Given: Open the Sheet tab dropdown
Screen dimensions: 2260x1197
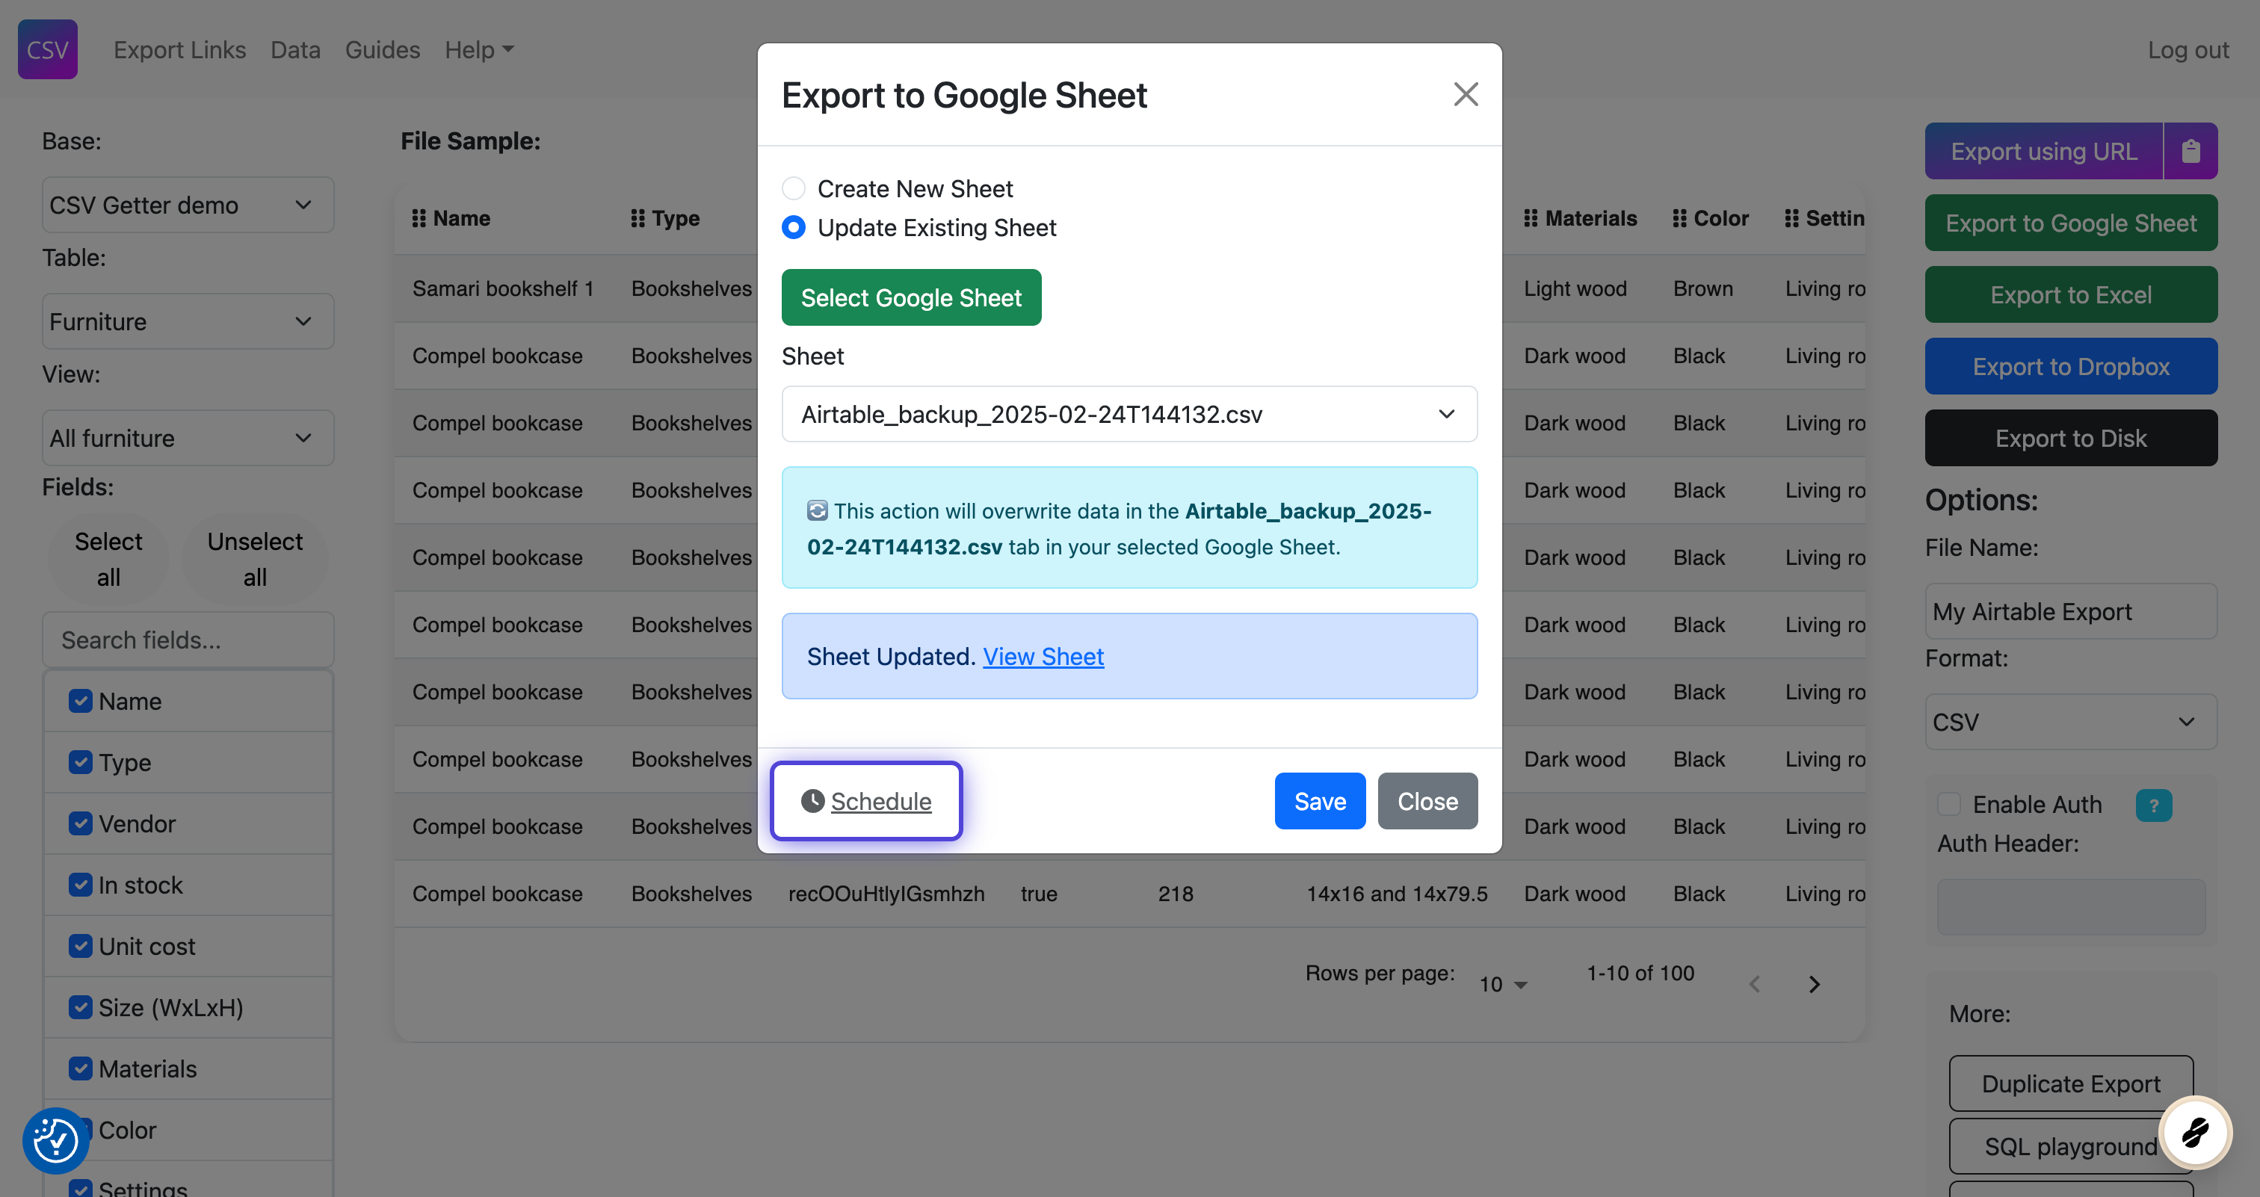Looking at the screenshot, I should (1129, 414).
